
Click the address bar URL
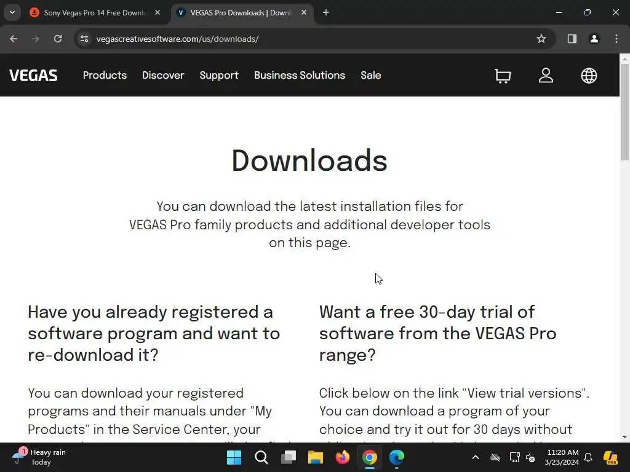pos(177,39)
